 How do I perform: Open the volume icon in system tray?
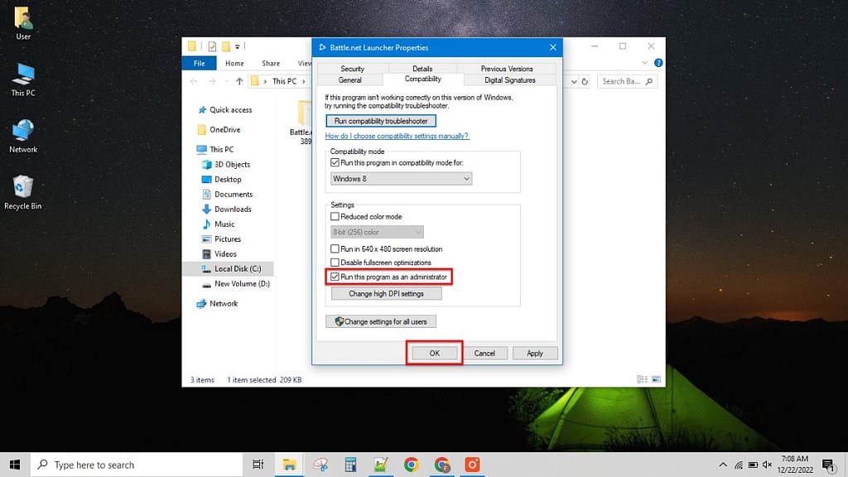(768, 465)
